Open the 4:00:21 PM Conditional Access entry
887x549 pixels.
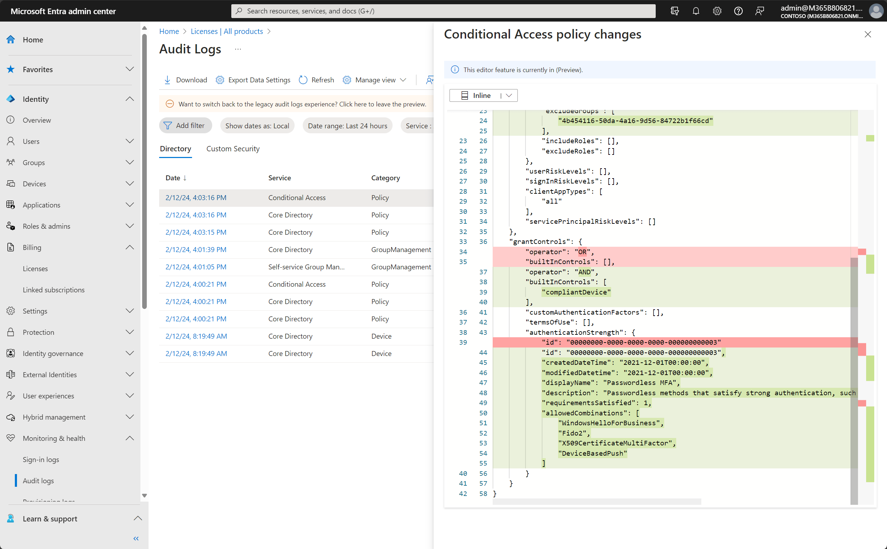[x=196, y=284]
